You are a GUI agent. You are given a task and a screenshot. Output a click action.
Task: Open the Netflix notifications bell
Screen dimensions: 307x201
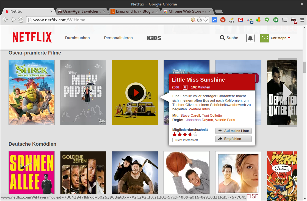250,38
